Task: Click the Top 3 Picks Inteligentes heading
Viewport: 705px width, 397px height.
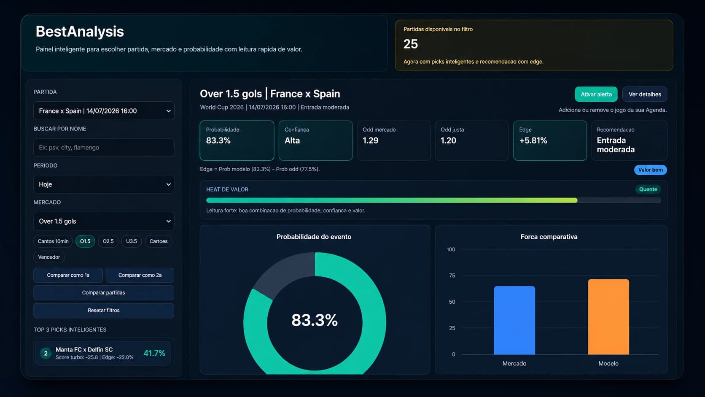Action: [x=70, y=329]
